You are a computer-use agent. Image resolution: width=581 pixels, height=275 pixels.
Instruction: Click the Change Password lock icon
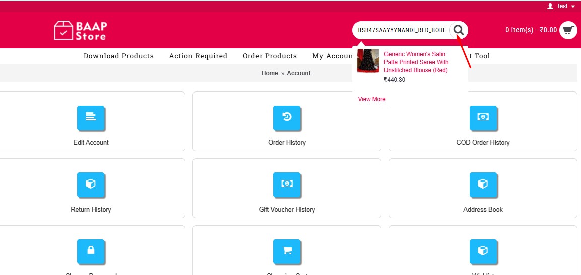tap(91, 250)
